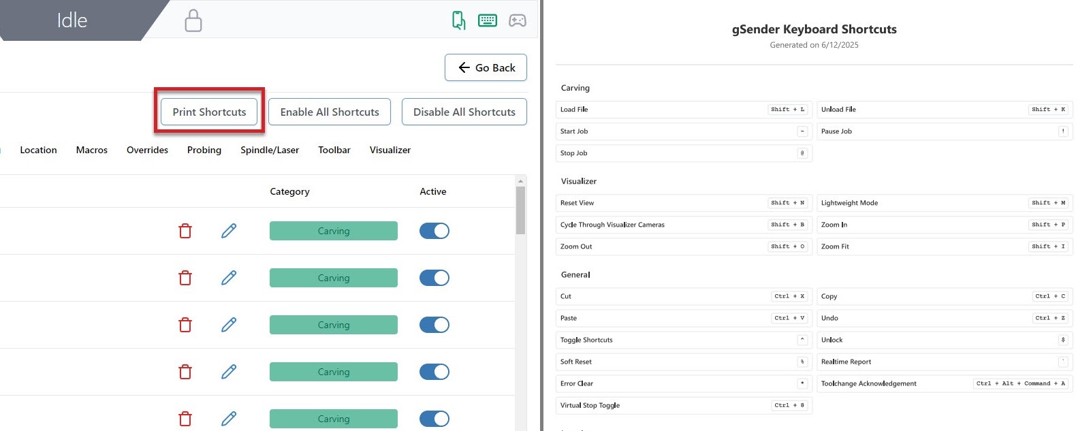Disable the second row Active switch
The height and width of the screenshot is (431, 1076).
tap(434, 278)
